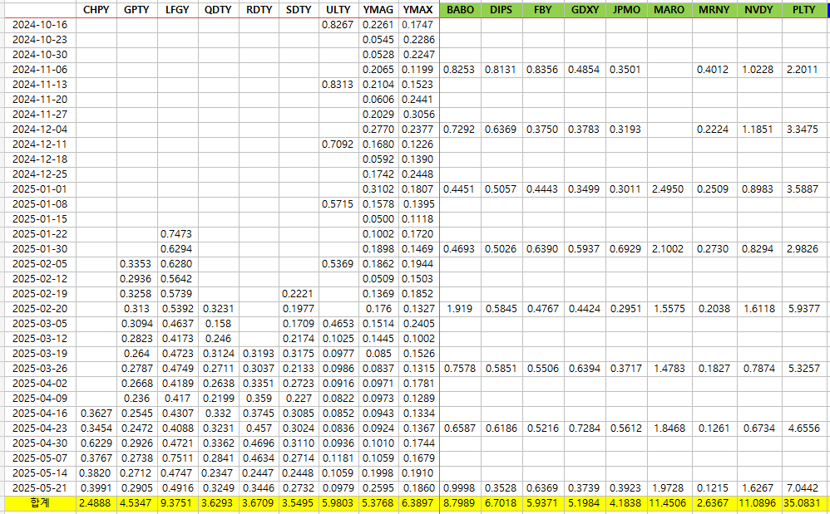Image resolution: width=830 pixels, height=514 pixels.
Task: Select the ULTY column header cell
Action: tap(339, 9)
